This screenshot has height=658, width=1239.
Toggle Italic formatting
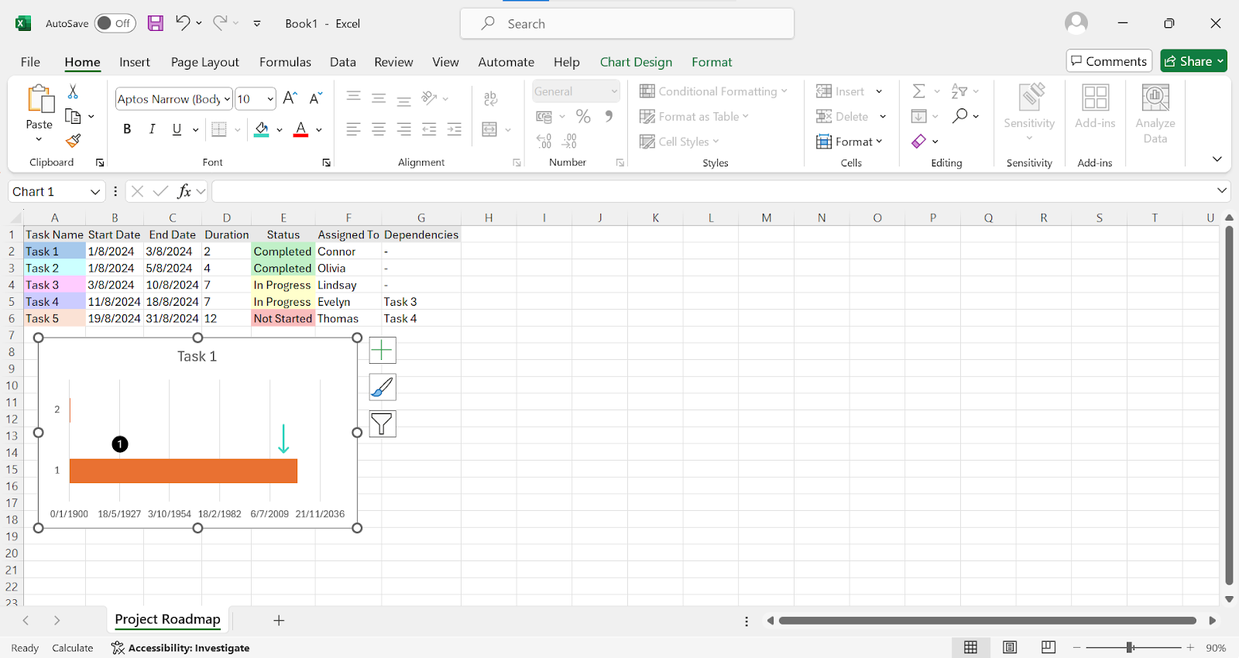(152, 129)
